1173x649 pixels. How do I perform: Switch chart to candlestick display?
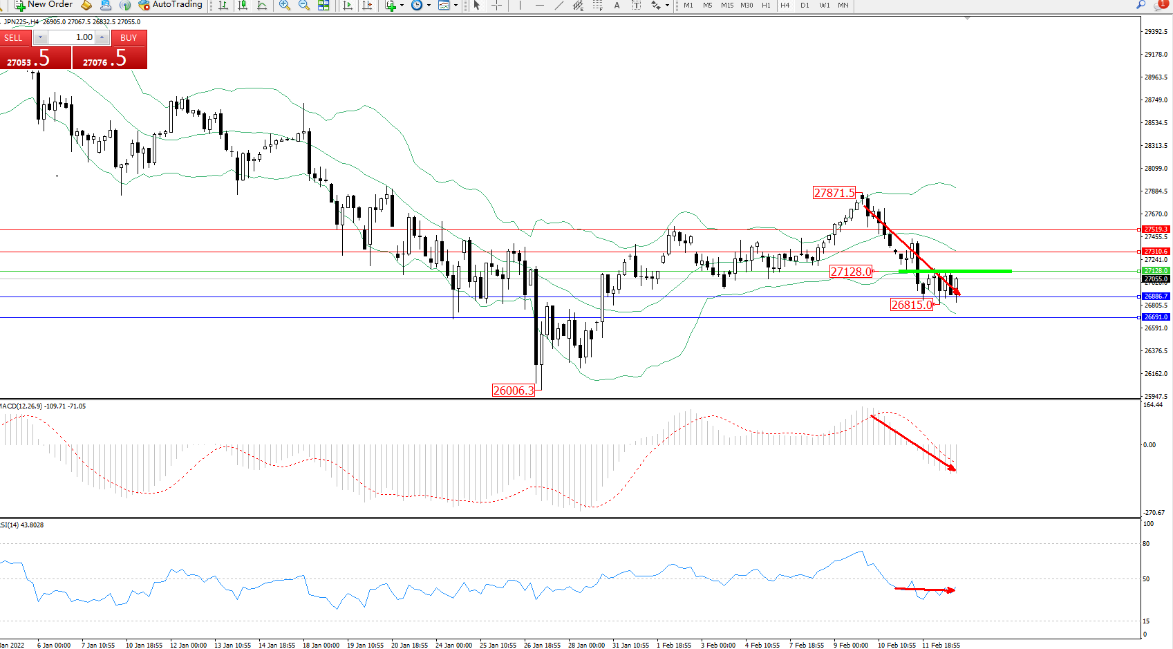243,6
